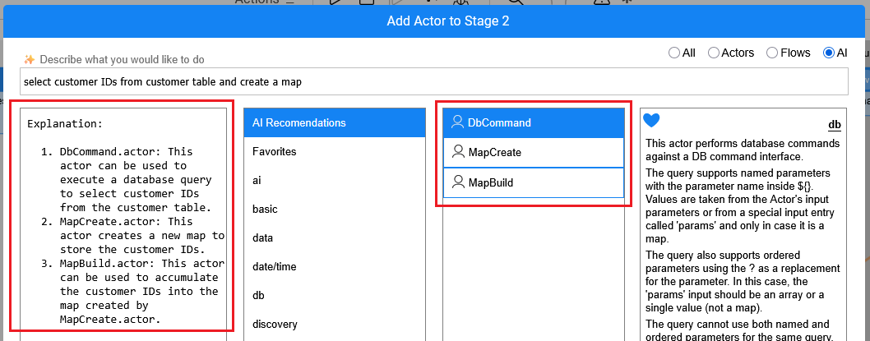Click the MapCreate actor person icon

pyautogui.click(x=458, y=152)
